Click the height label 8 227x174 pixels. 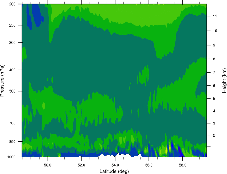pos(214,59)
